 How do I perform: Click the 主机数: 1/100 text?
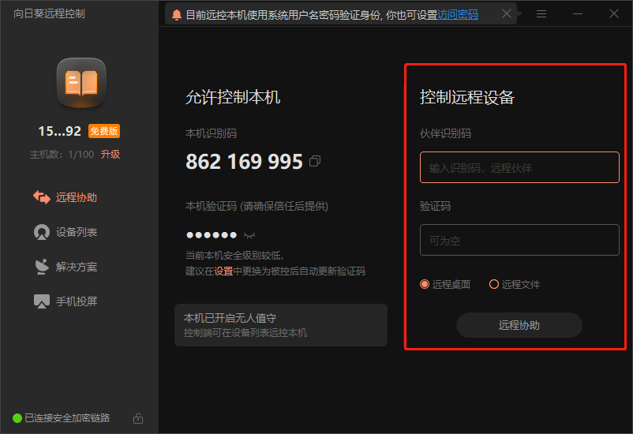pos(62,154)
